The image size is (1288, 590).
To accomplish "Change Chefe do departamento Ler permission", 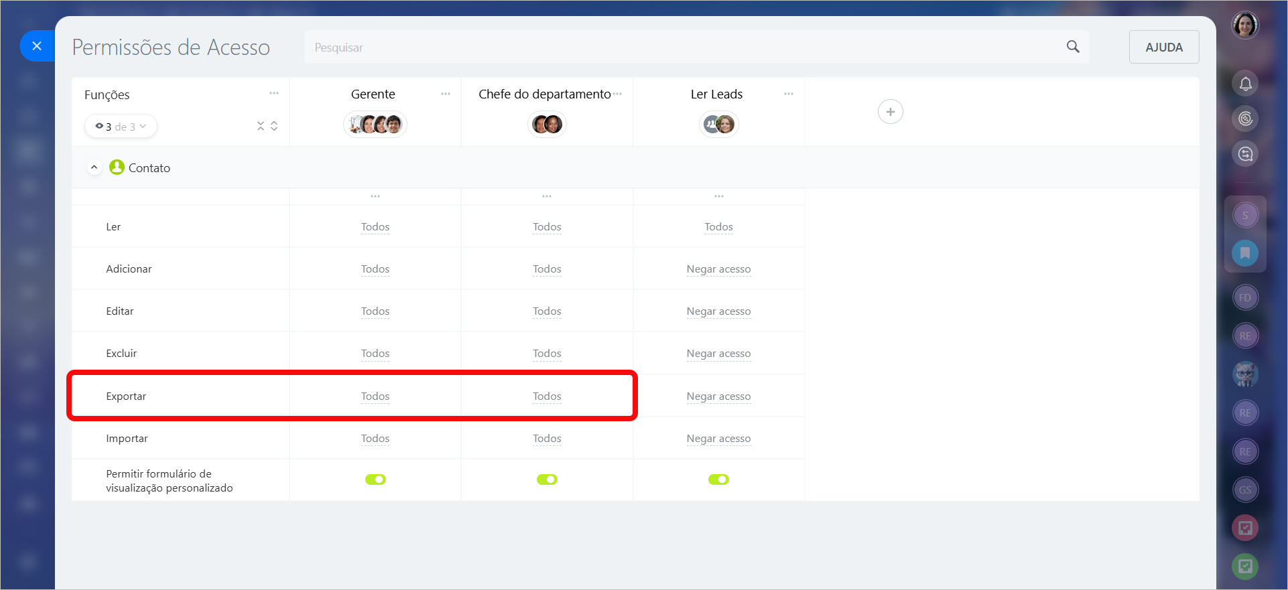I will pyautogui.click(x=547, y=227).
